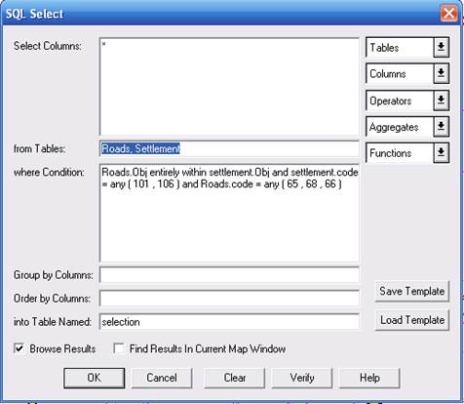Verify the SQL query syntax

pos(302,378)
